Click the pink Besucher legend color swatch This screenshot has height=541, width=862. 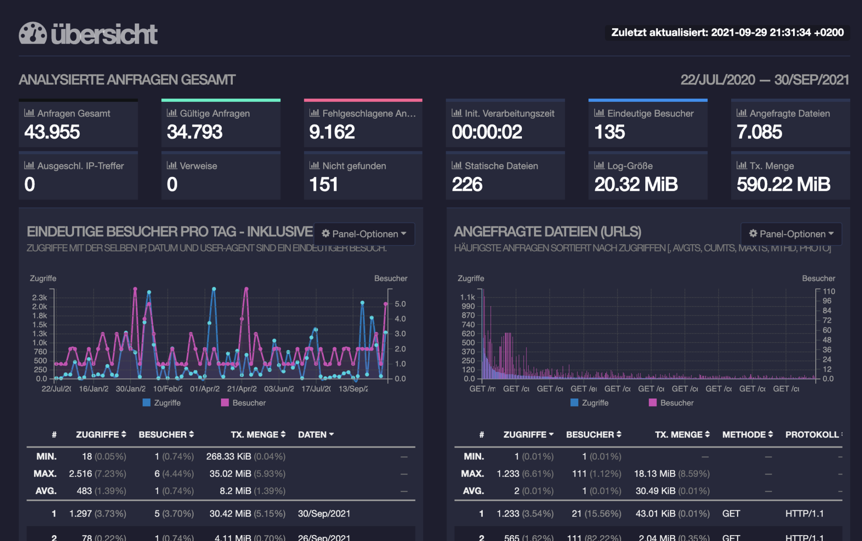tap(225, 403)
